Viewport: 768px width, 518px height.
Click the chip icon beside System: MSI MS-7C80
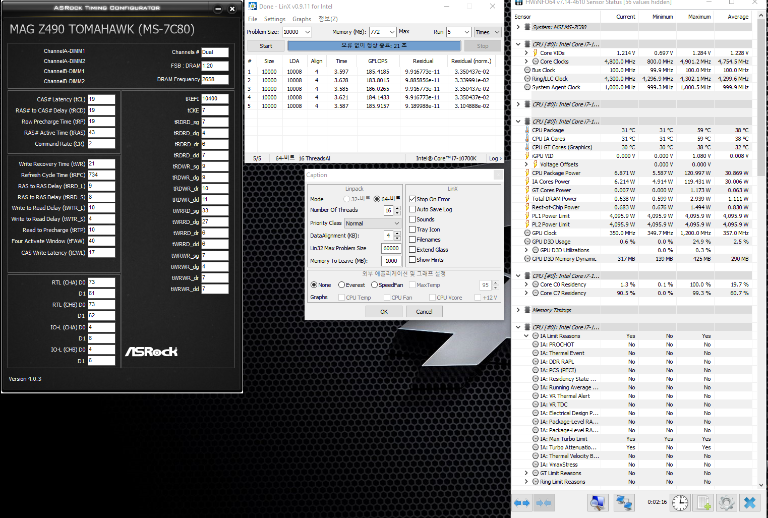coord(527,27)
